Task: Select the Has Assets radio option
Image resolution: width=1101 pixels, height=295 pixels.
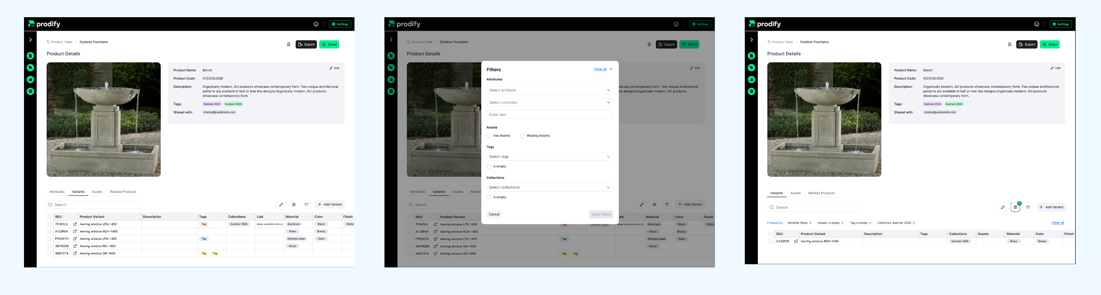Action: (x=489, y=136)
